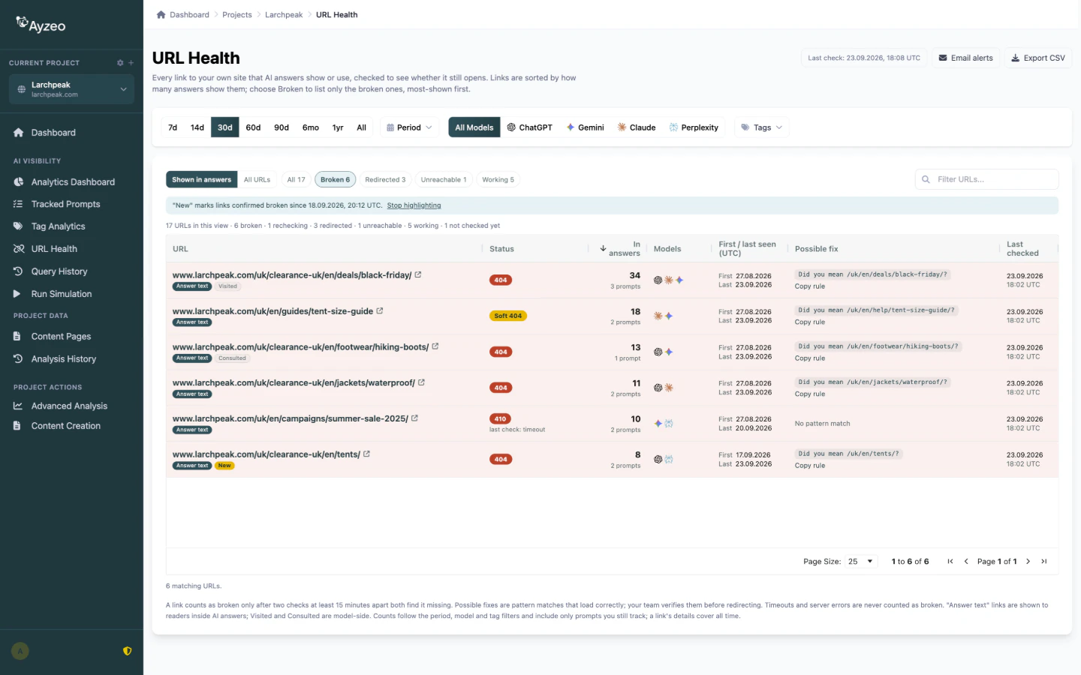Filter by Gemini model
Image resolution: width=1081 pixels, height=675 pixels.
(x=585, y=127)
